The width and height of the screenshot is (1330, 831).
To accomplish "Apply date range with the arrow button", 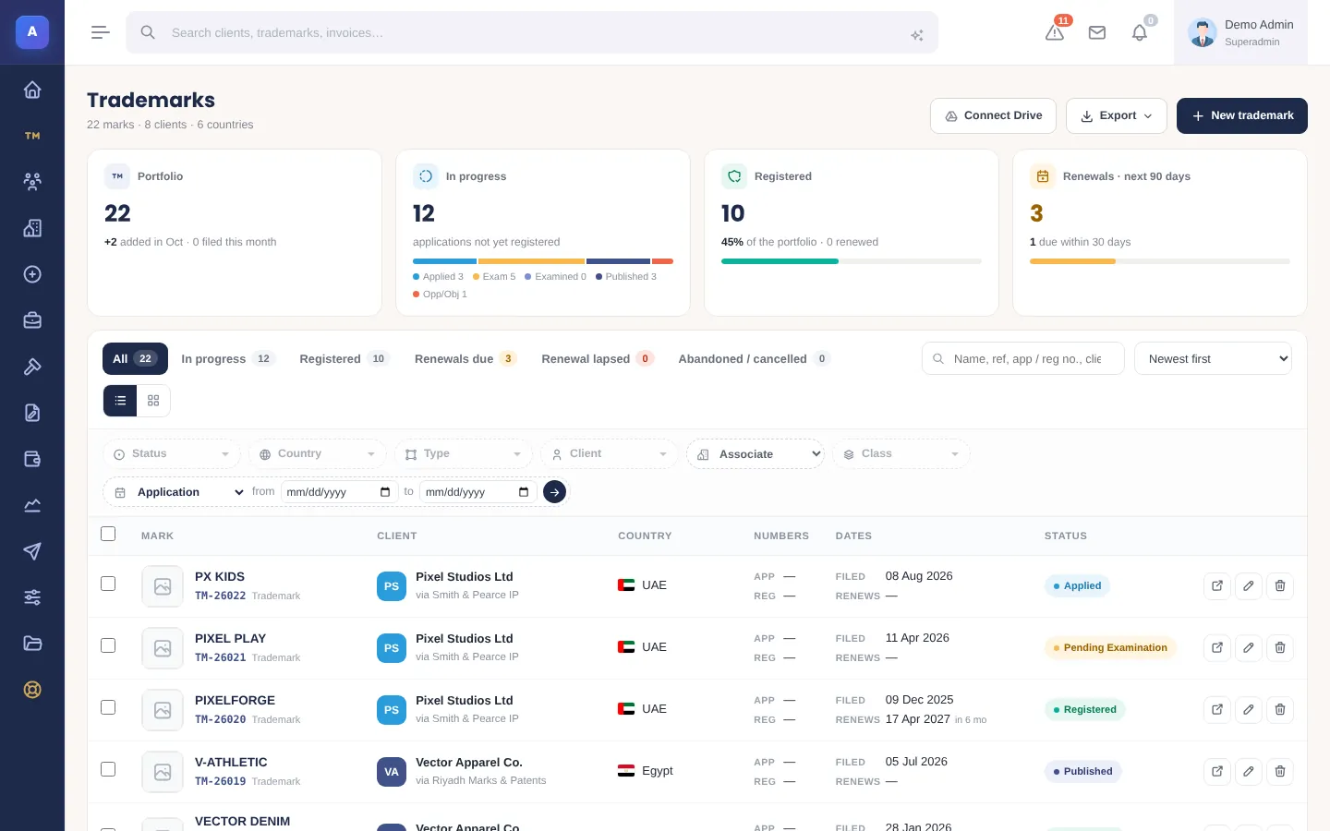I will click(x=554, y=492).
